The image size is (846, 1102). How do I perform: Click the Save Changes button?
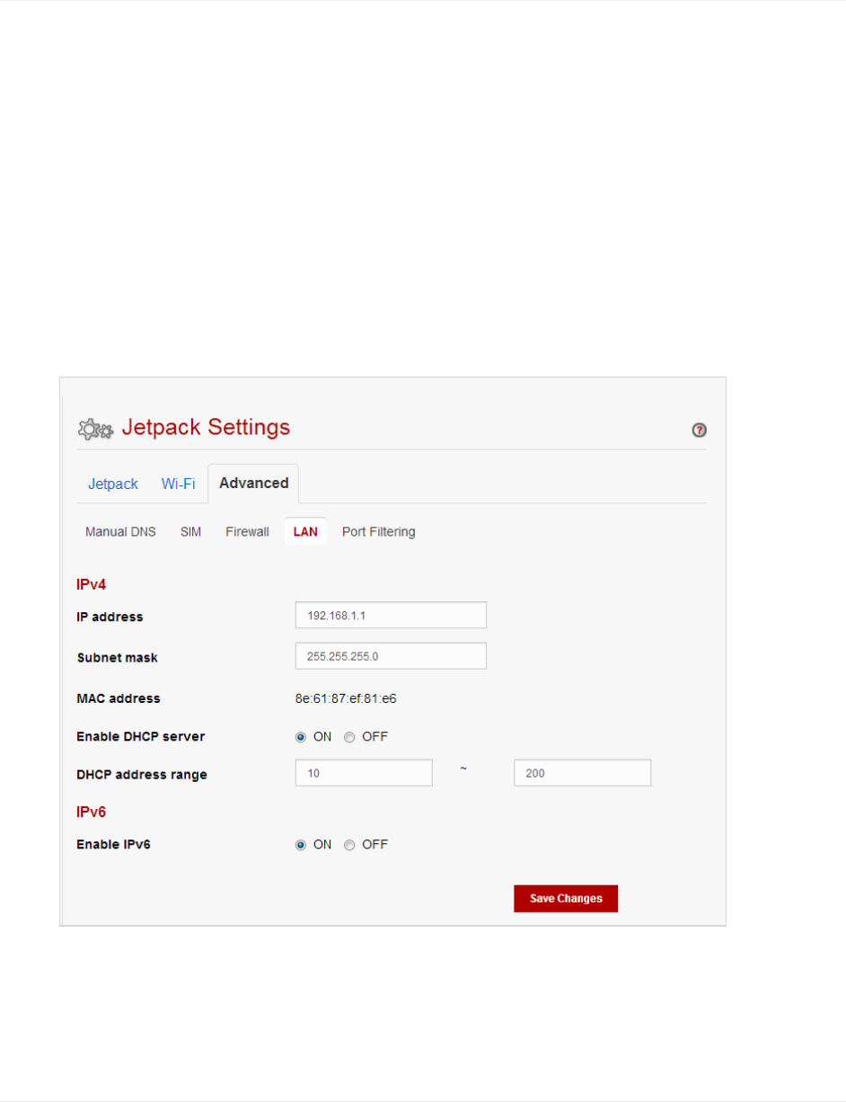566,899
